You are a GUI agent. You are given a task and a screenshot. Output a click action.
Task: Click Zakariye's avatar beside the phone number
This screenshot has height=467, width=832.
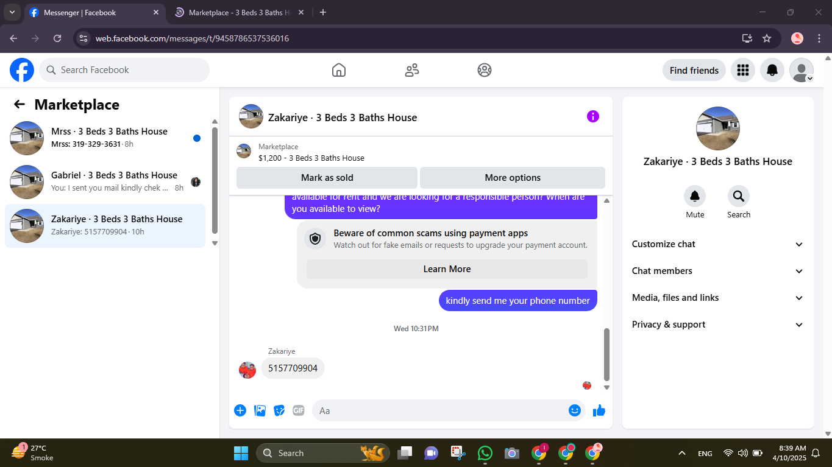247,370
